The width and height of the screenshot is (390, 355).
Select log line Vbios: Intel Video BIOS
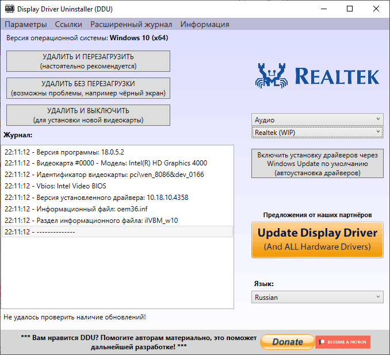point(117,186)
